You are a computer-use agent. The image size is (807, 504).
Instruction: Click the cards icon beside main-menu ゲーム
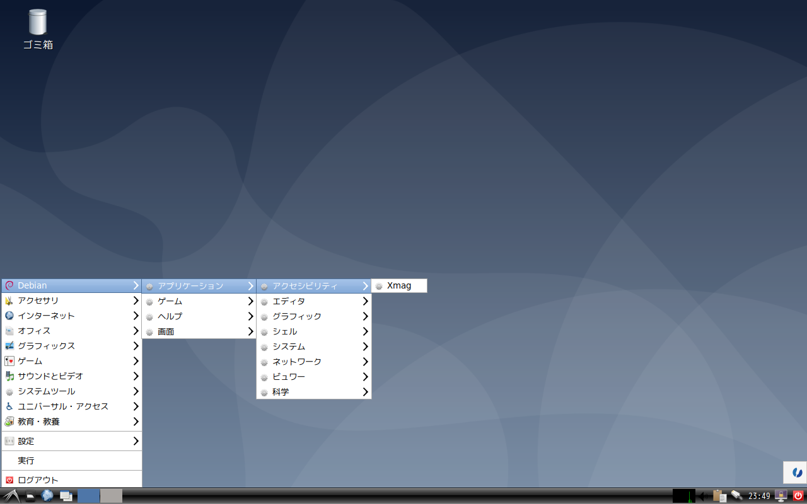coord(9,362)
